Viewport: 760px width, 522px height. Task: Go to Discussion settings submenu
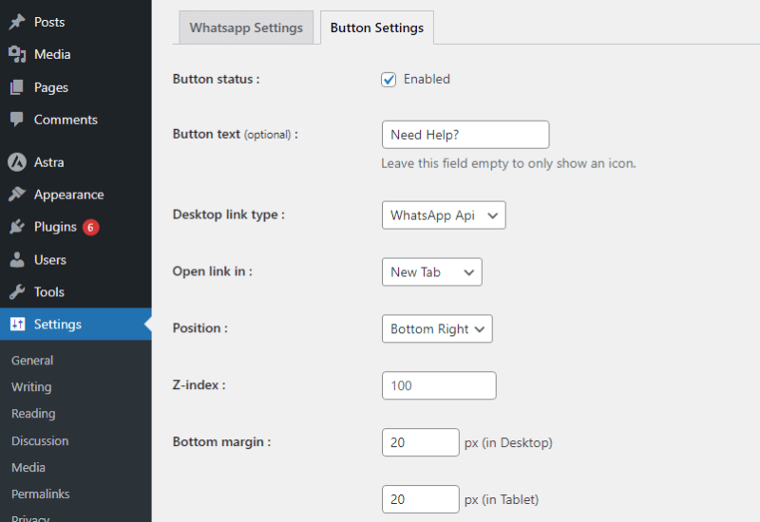coord(40,440)
